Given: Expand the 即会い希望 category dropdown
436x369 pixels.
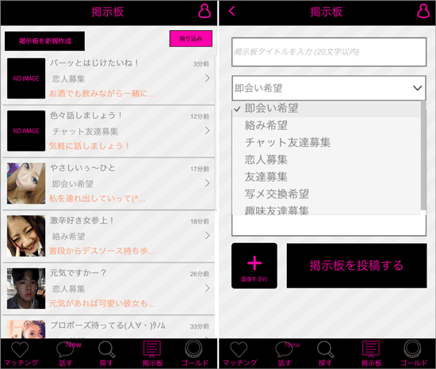Looking at the screenshot, I should point(329,88).
